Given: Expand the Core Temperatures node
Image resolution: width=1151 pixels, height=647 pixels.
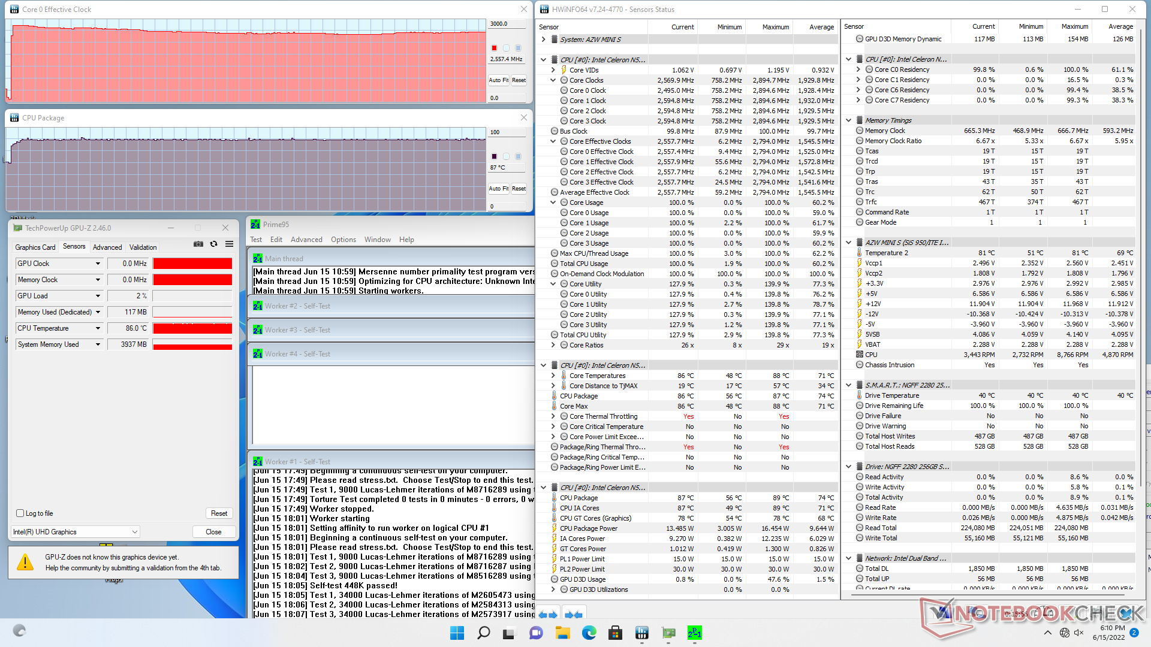Looking at the screenshot, I should click(553, 376).
